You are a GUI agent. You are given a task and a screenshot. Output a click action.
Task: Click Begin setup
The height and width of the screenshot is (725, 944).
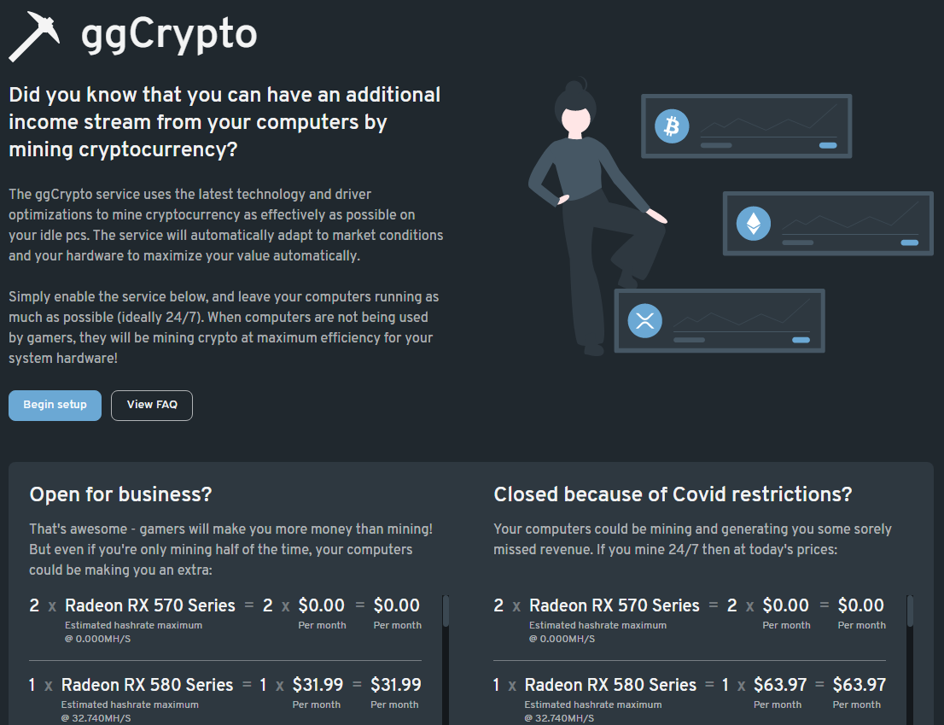(55, 405)
